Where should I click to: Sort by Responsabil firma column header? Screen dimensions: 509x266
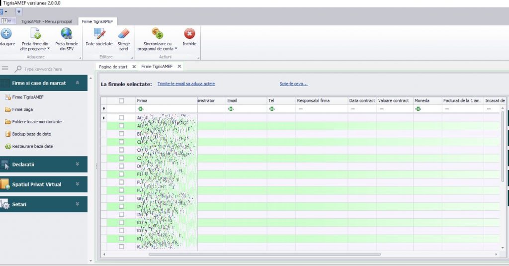322,101
